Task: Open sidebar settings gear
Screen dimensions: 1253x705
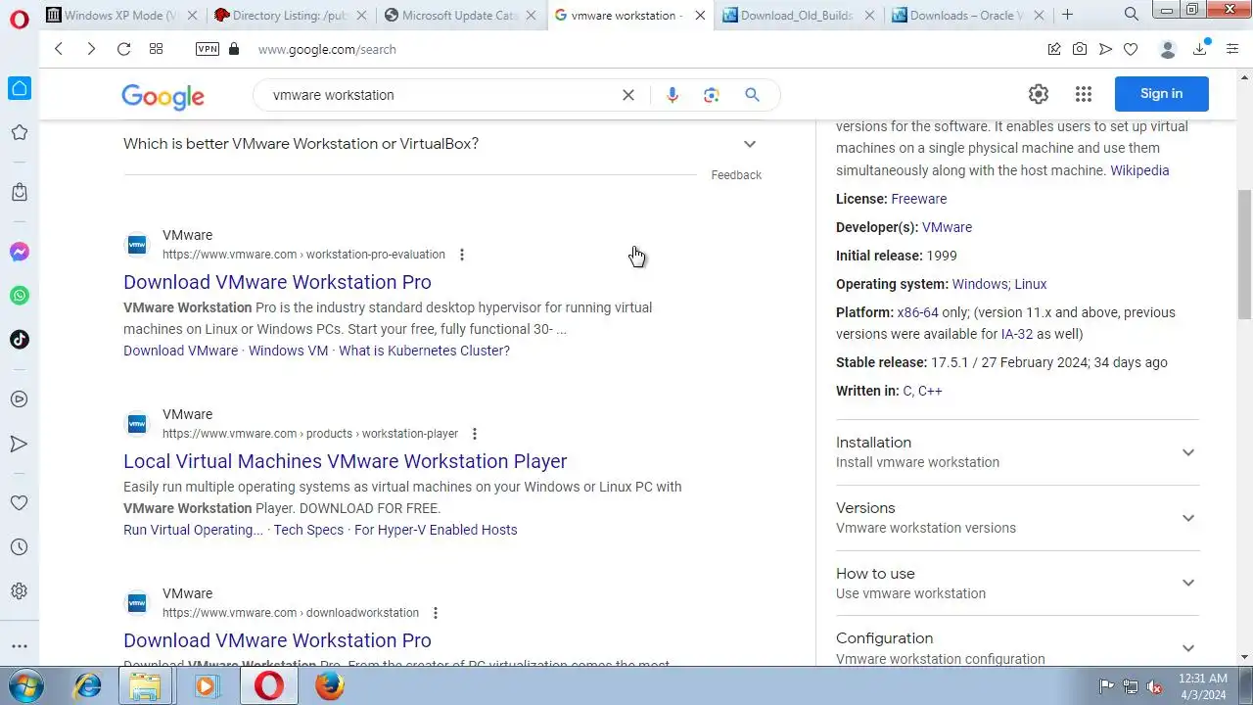Action: coord(20,591)
